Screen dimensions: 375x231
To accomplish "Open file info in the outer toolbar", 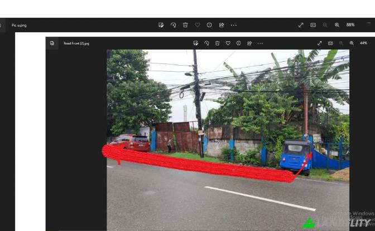I will [x=209, y=25].
